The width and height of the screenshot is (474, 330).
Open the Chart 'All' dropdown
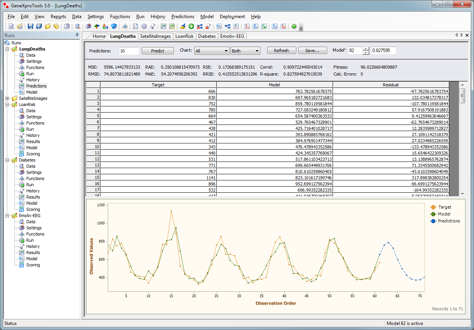pyautogui.click(x=211, y=50)
